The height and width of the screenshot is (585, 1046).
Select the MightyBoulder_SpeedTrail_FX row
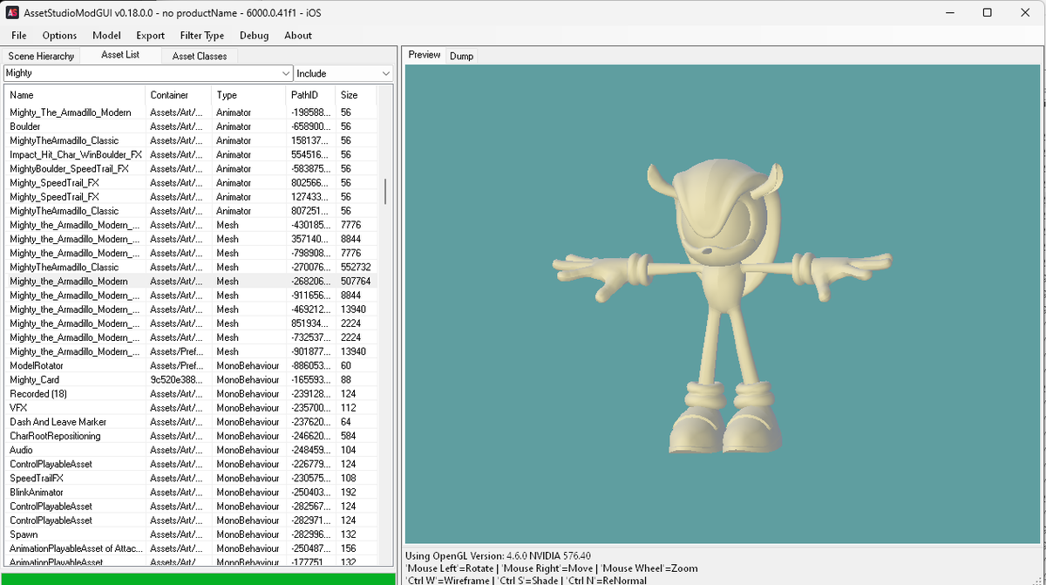(191, 168)
